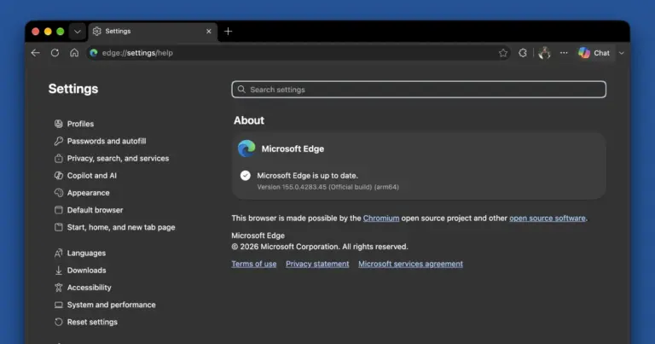655x344 pixels.
Task: Open Reset settings
Action: pos(92,322)
